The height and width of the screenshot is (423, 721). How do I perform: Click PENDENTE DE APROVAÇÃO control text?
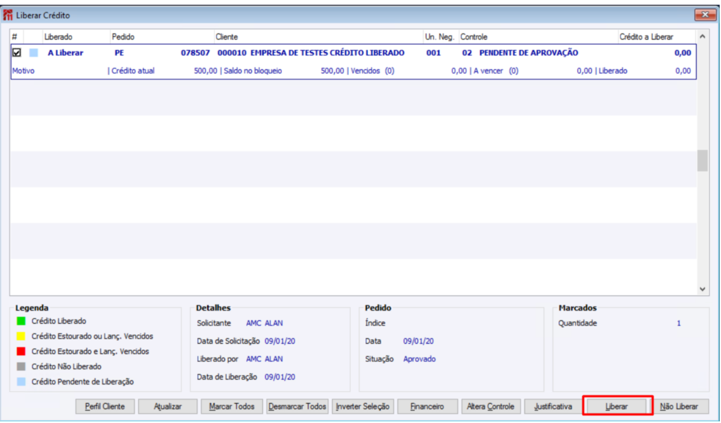pyautogui.click(x=529, y=53)
